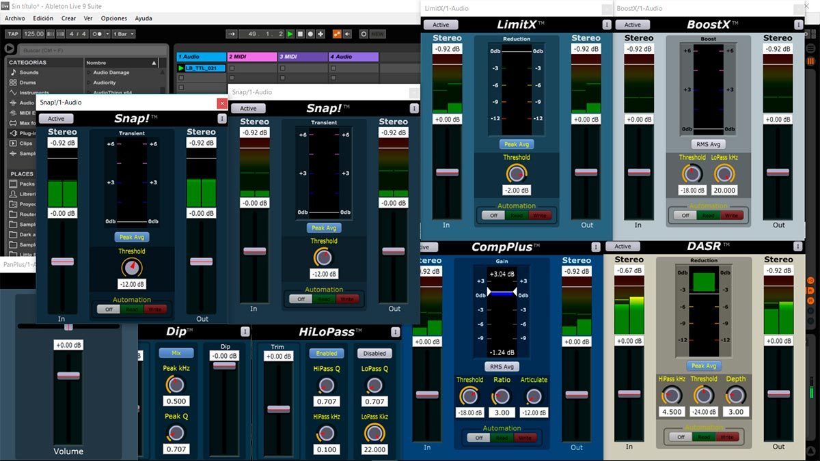820x461 pixels.
Task: Toggle the MIDI Arrangement Overdub plus button
Action: 321,33
